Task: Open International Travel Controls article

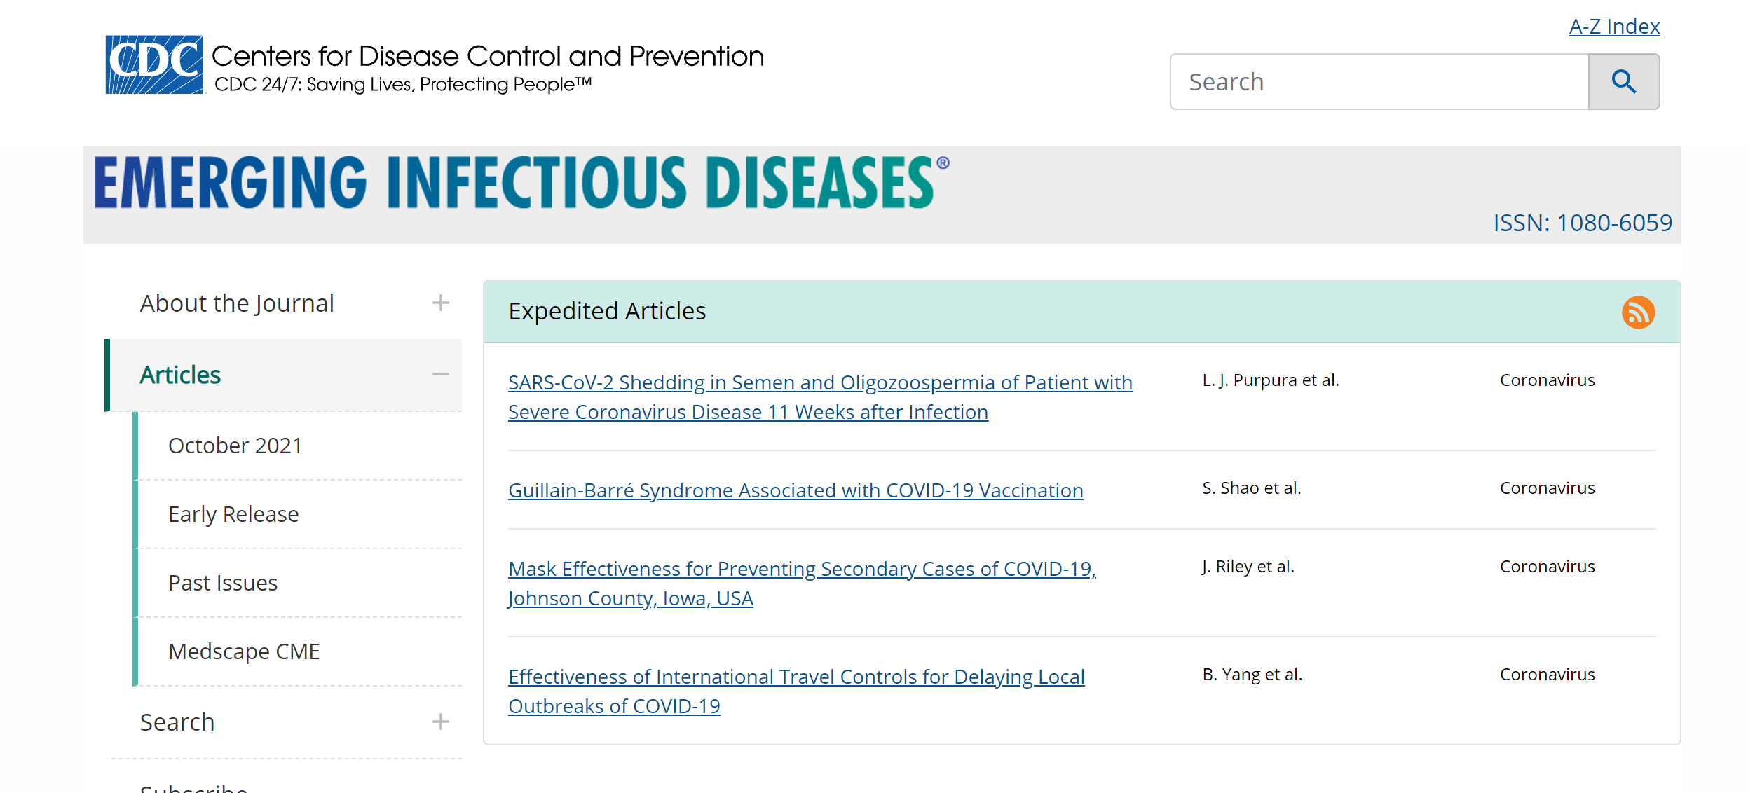Action: (x=796, y=691)
